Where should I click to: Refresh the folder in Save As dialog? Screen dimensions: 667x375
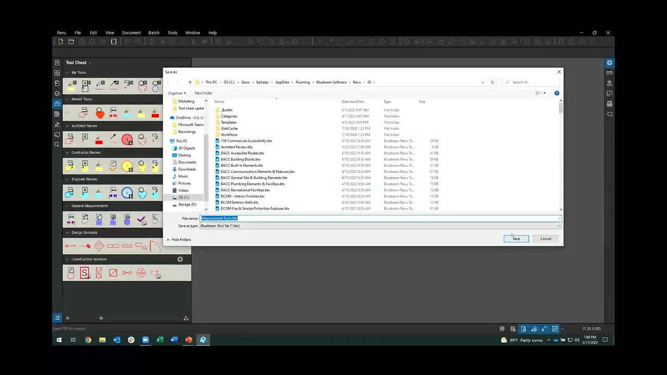(492, 82)
